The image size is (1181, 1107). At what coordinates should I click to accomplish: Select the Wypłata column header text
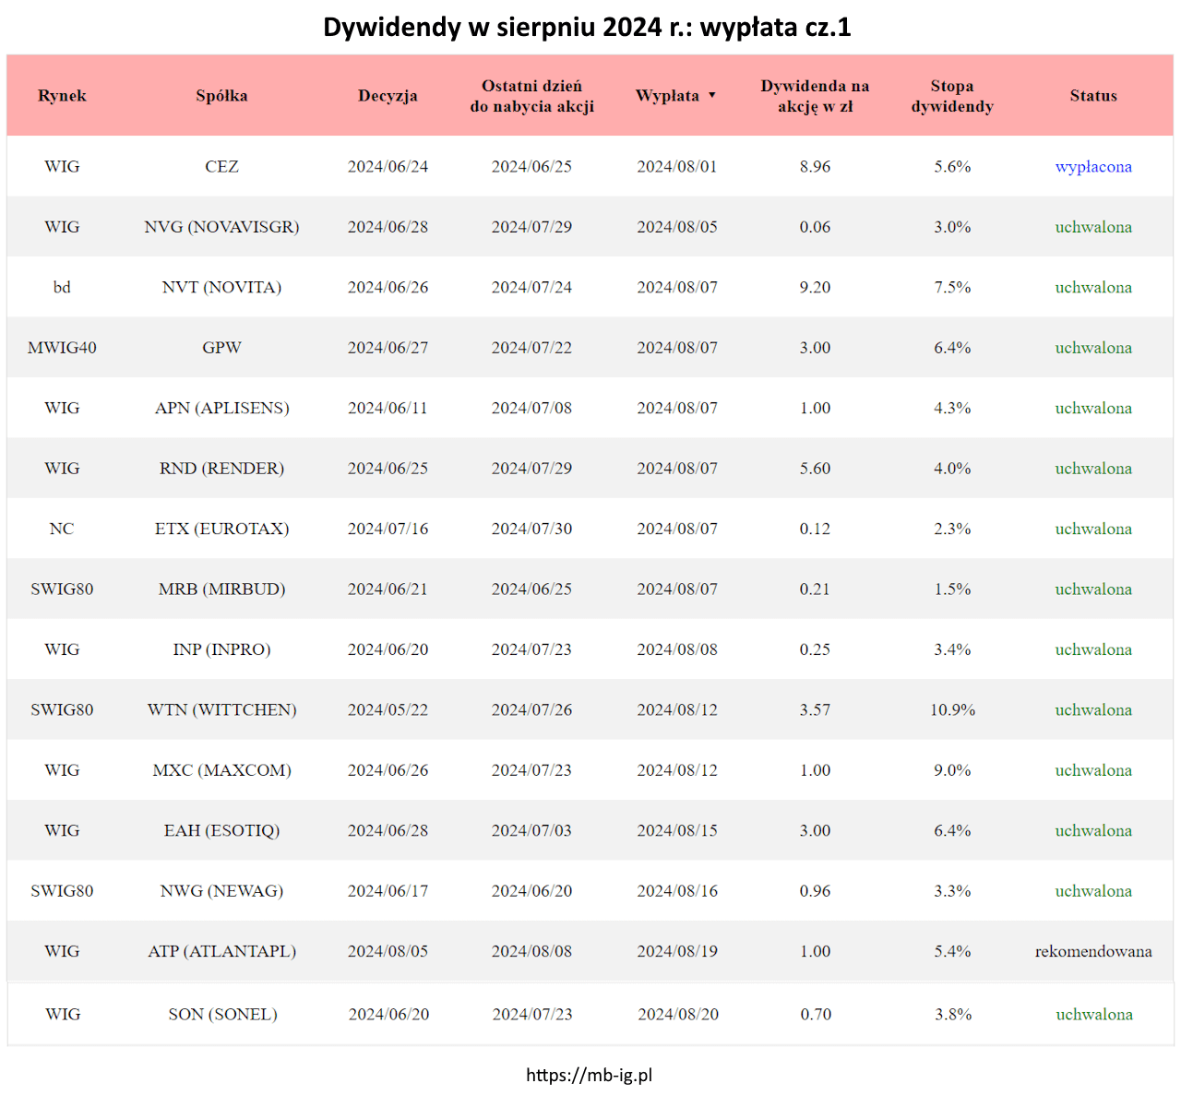[x=667, y=96]
